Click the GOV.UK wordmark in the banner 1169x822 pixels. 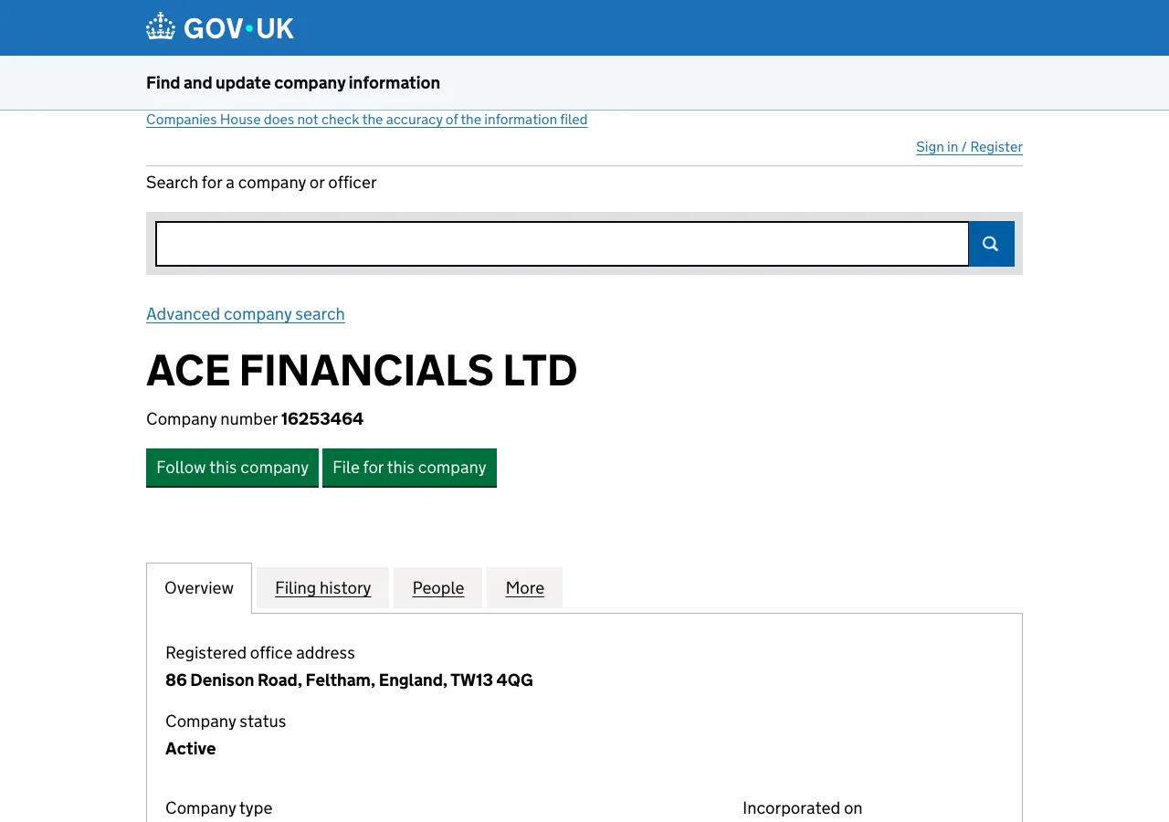click(x=237, y=27)
